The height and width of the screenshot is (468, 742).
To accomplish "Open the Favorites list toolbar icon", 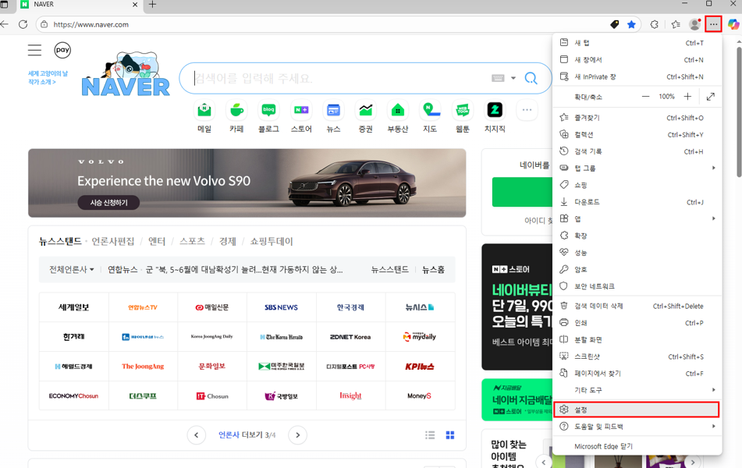I will [676, 24].
